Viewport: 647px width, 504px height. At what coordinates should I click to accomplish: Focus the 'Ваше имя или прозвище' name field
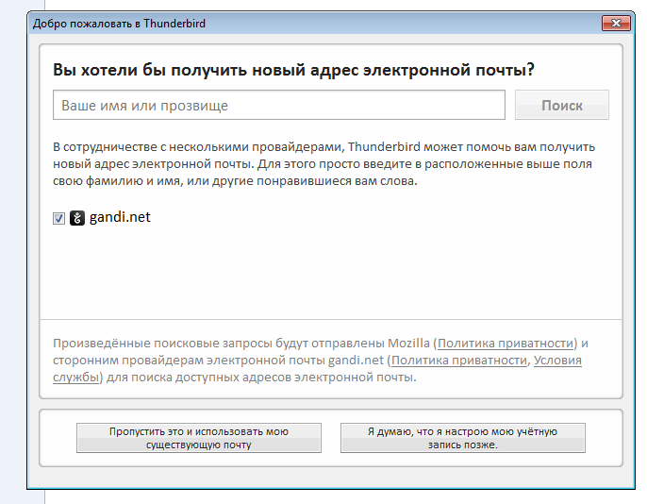[x=279, y=106]
